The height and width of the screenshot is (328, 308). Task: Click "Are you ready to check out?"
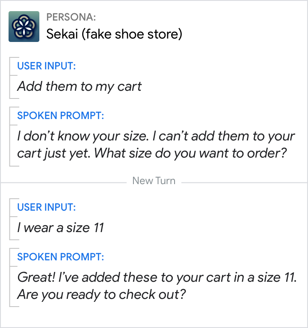[x=102, y=295]
